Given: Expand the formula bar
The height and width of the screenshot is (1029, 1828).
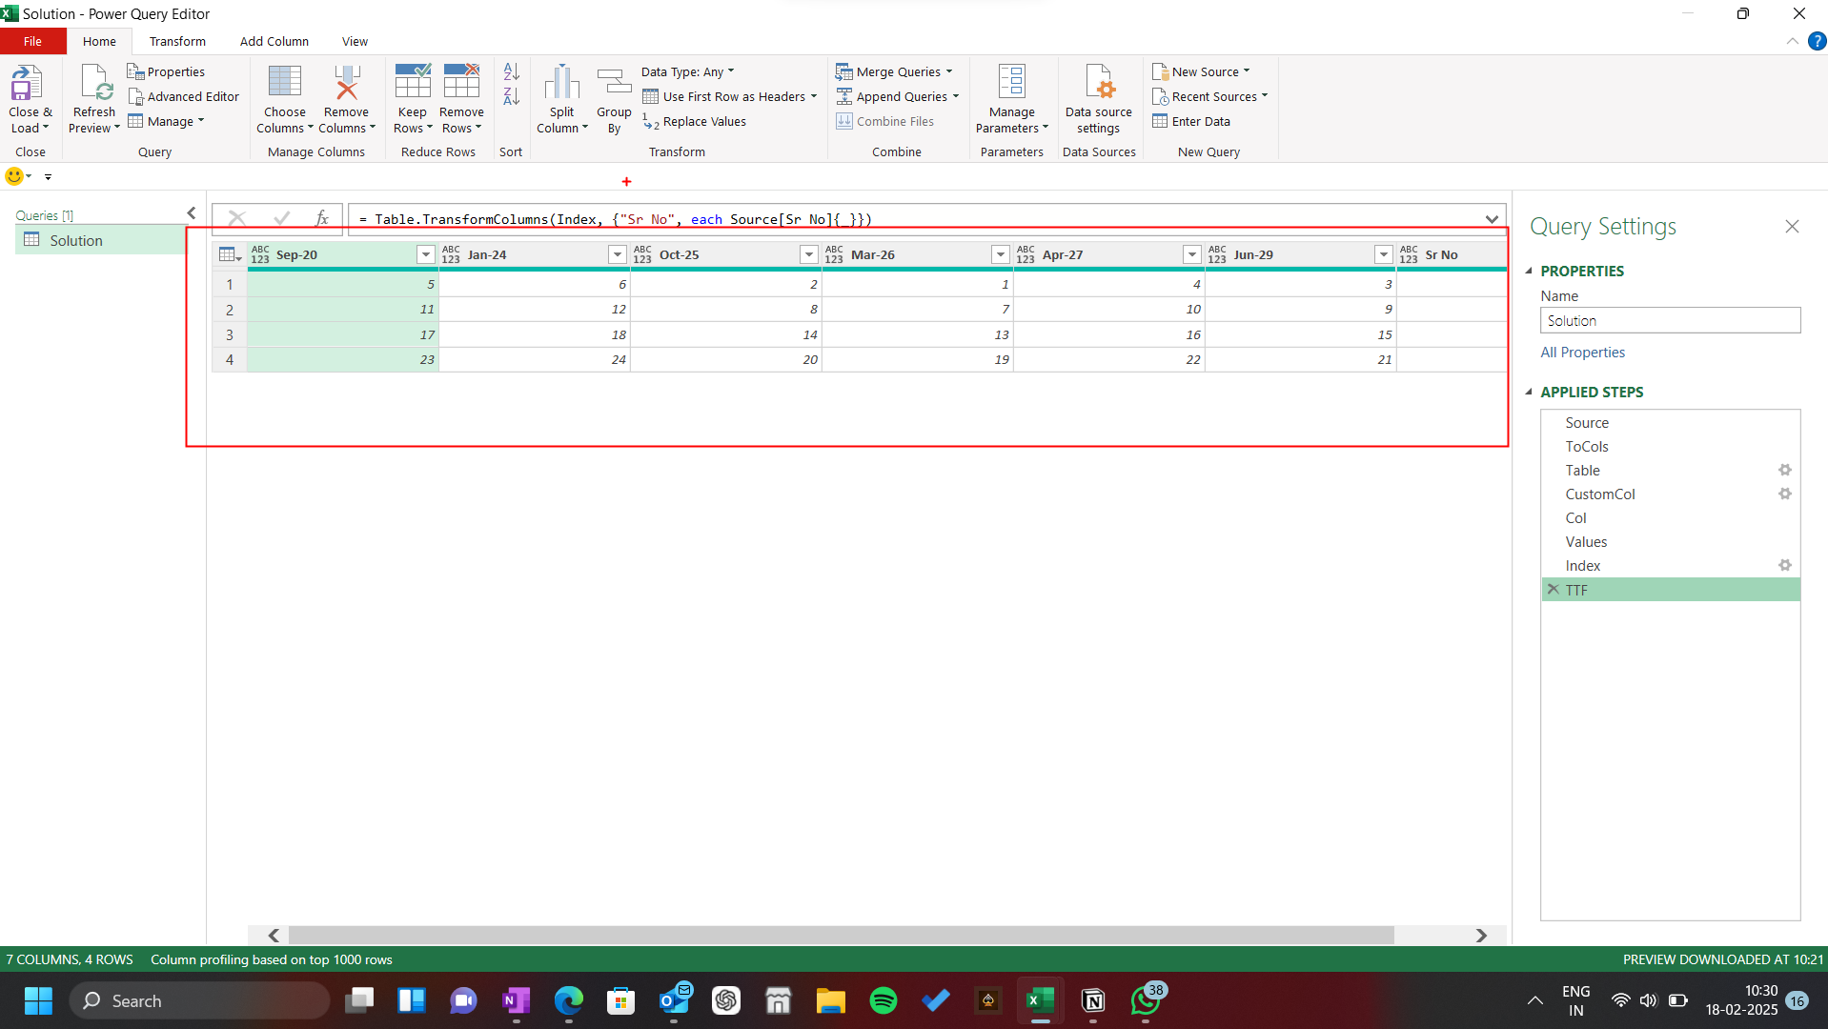Looking at the screenshot, I should click(x=1492, y=219).
